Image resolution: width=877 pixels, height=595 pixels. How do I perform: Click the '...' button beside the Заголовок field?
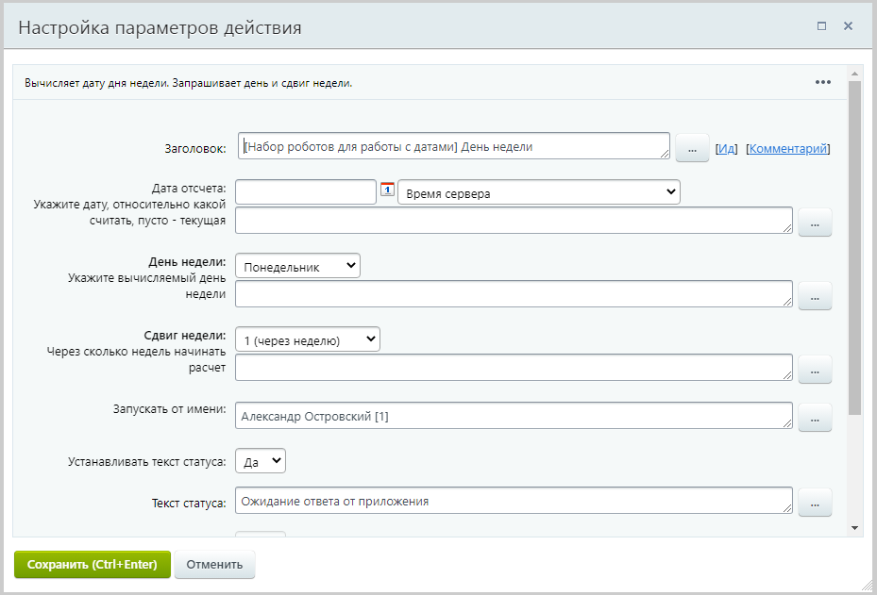tap(692, 148)
